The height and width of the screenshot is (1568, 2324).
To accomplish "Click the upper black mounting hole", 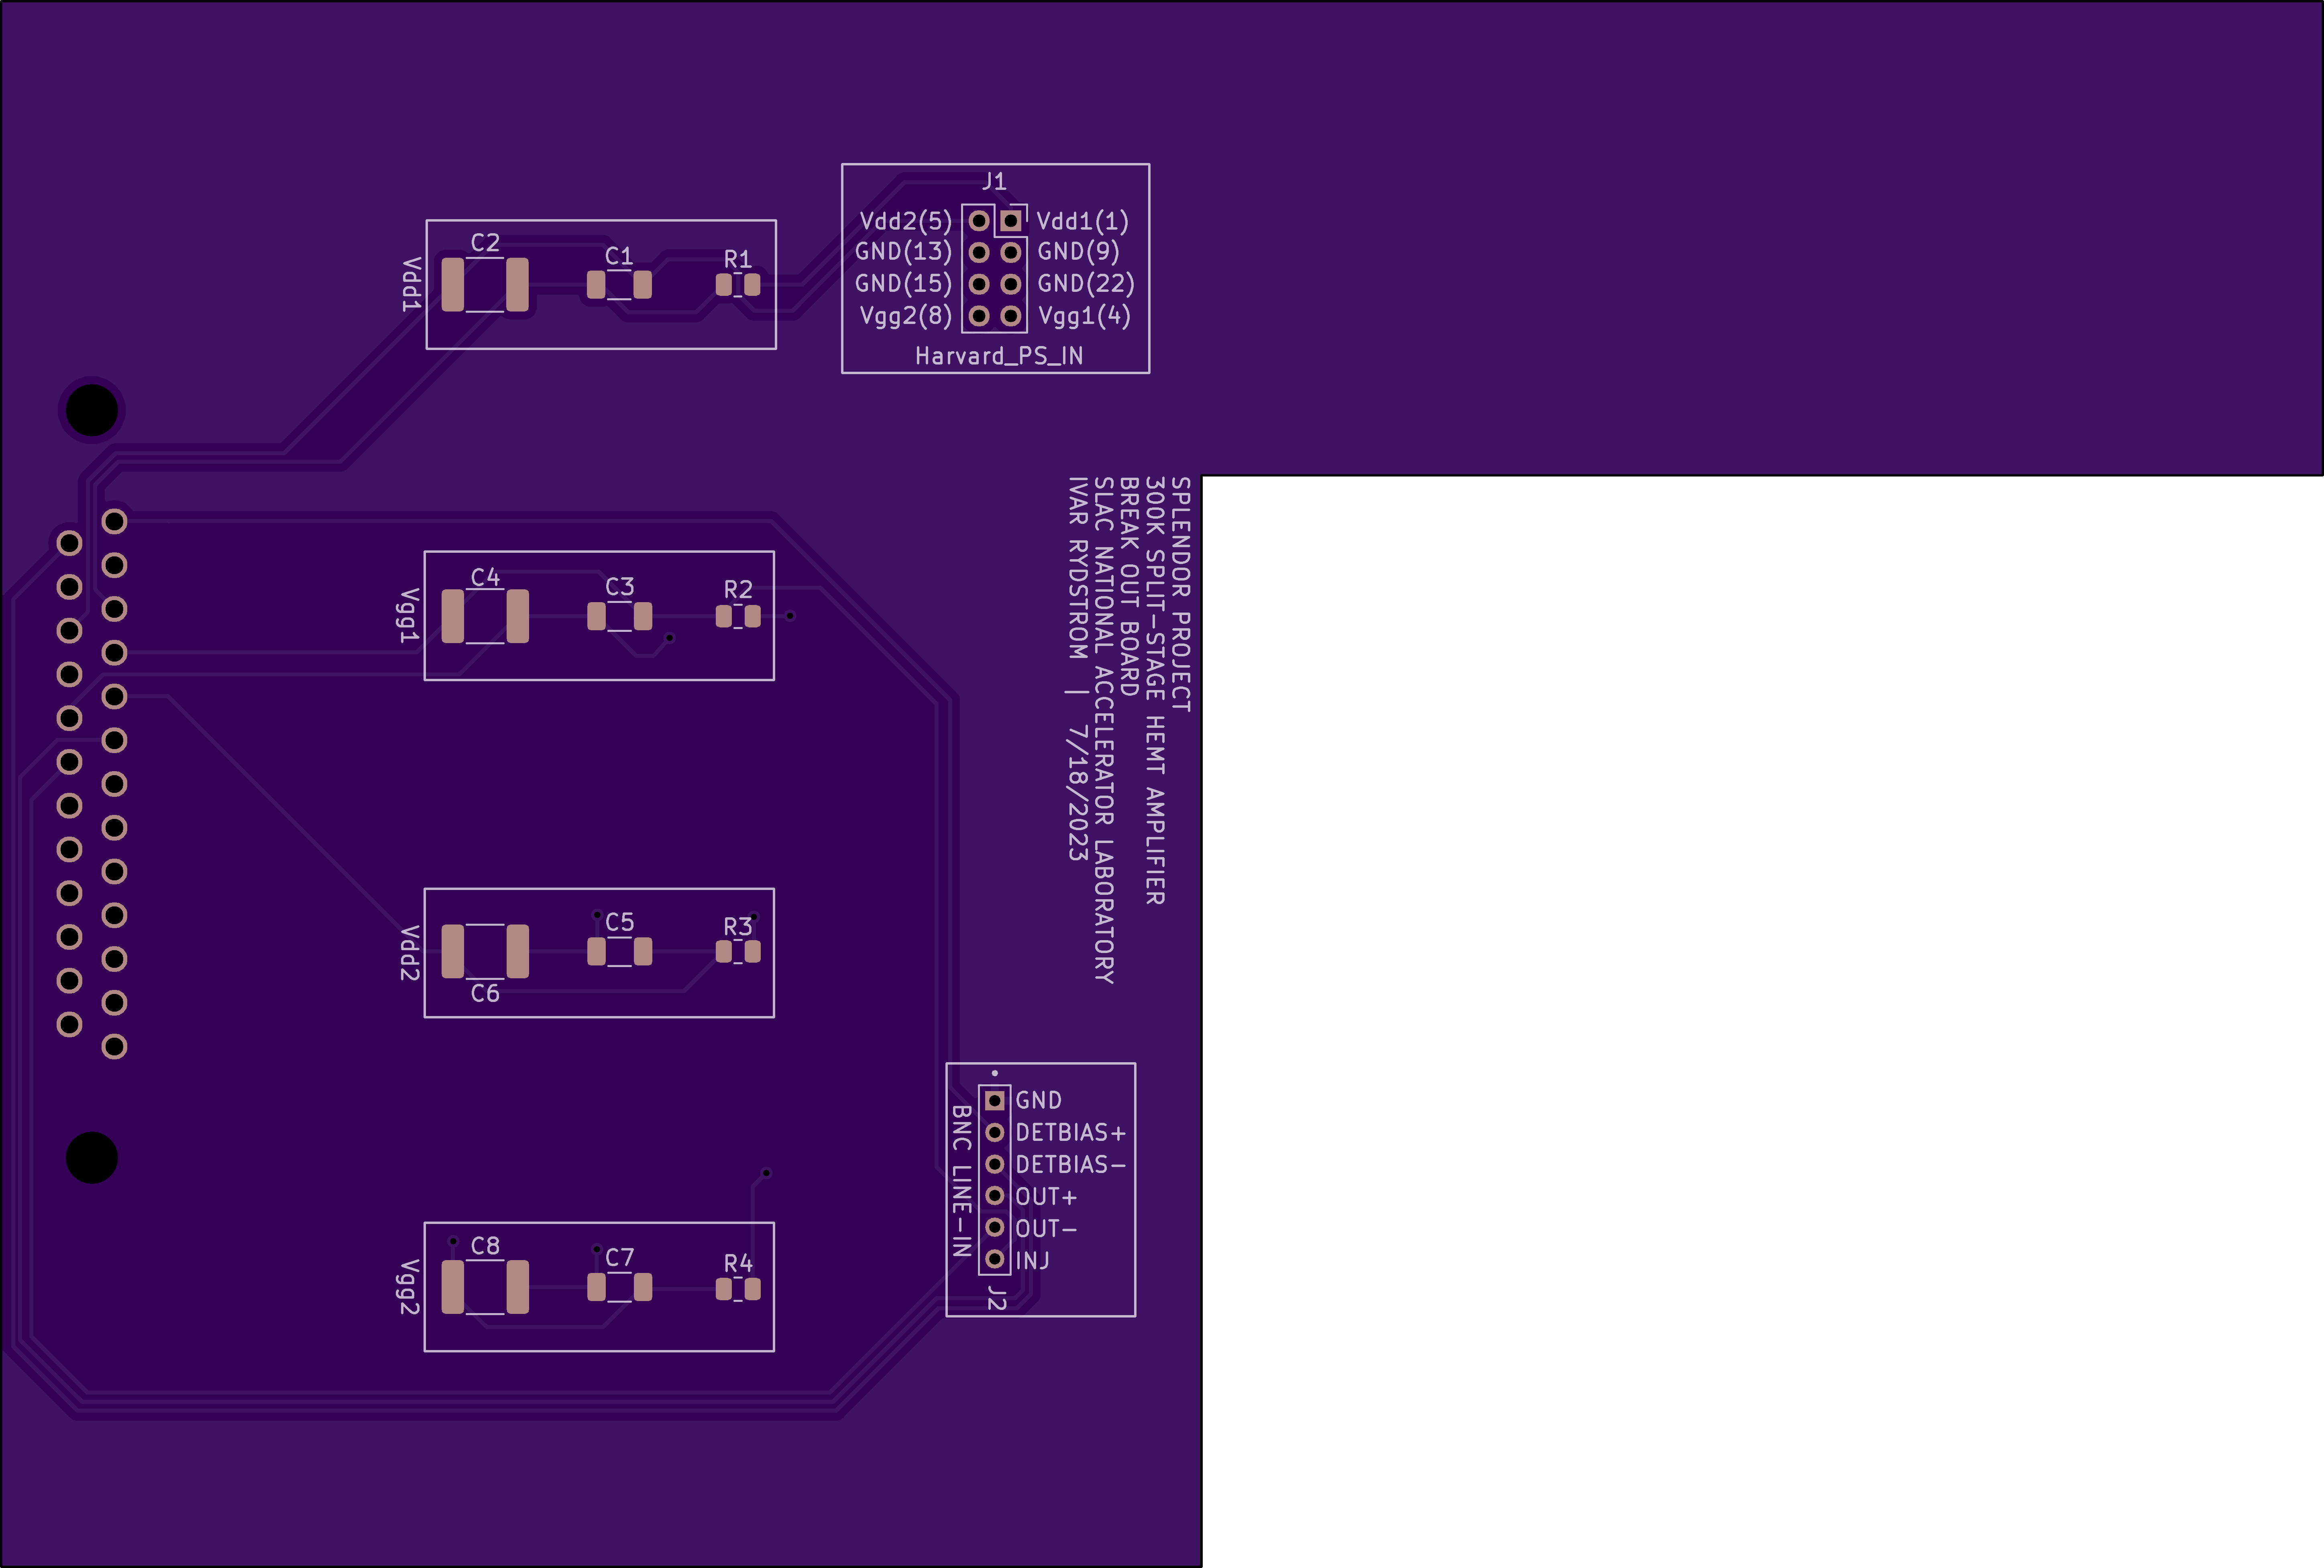I will 92,410.
